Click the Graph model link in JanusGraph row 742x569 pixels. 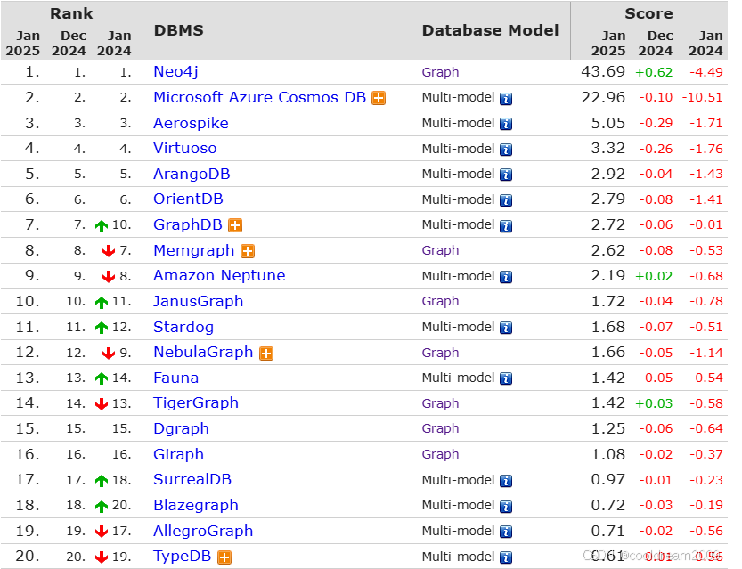tap(440, 301)
